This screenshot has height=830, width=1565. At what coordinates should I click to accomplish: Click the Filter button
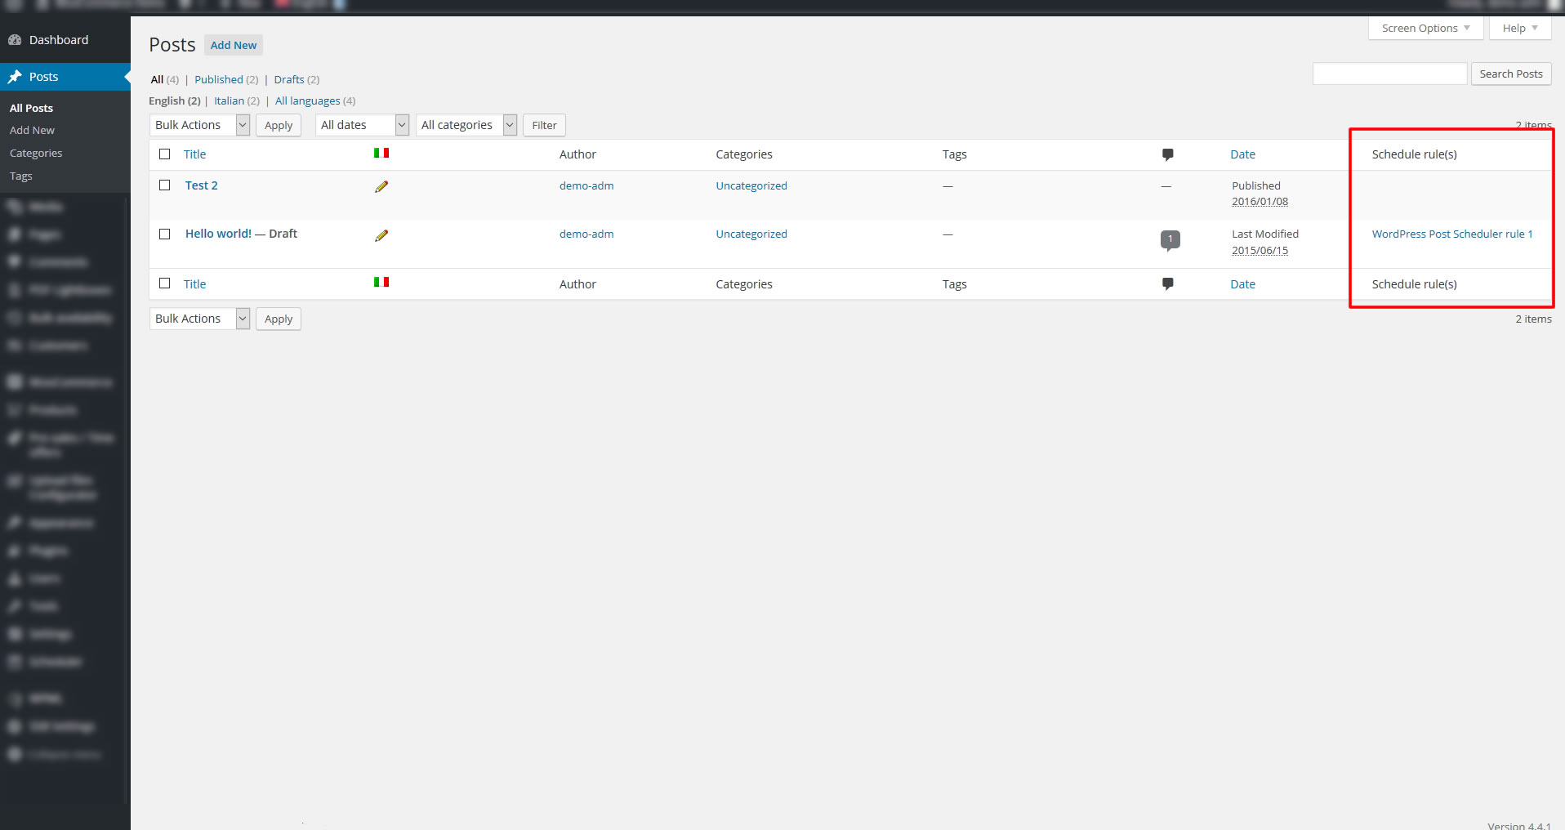click(544, 125)
